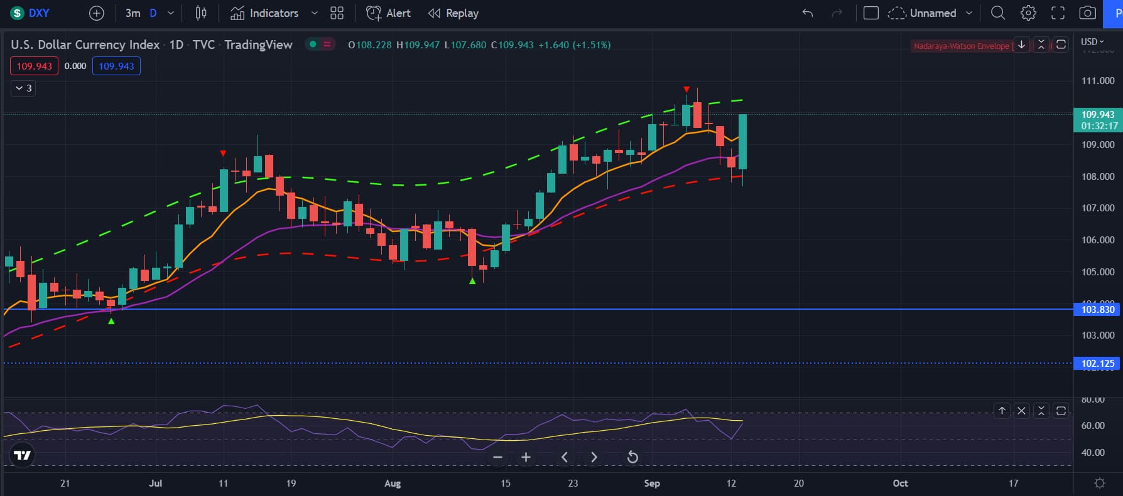Click the Aug label on the time axis

click(393, 483)
